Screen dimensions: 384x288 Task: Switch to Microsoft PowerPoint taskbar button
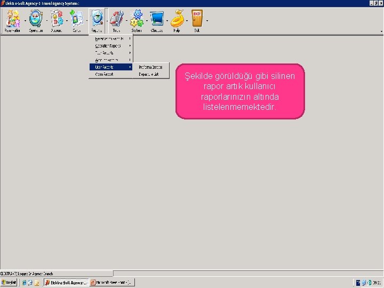point(112,282)
